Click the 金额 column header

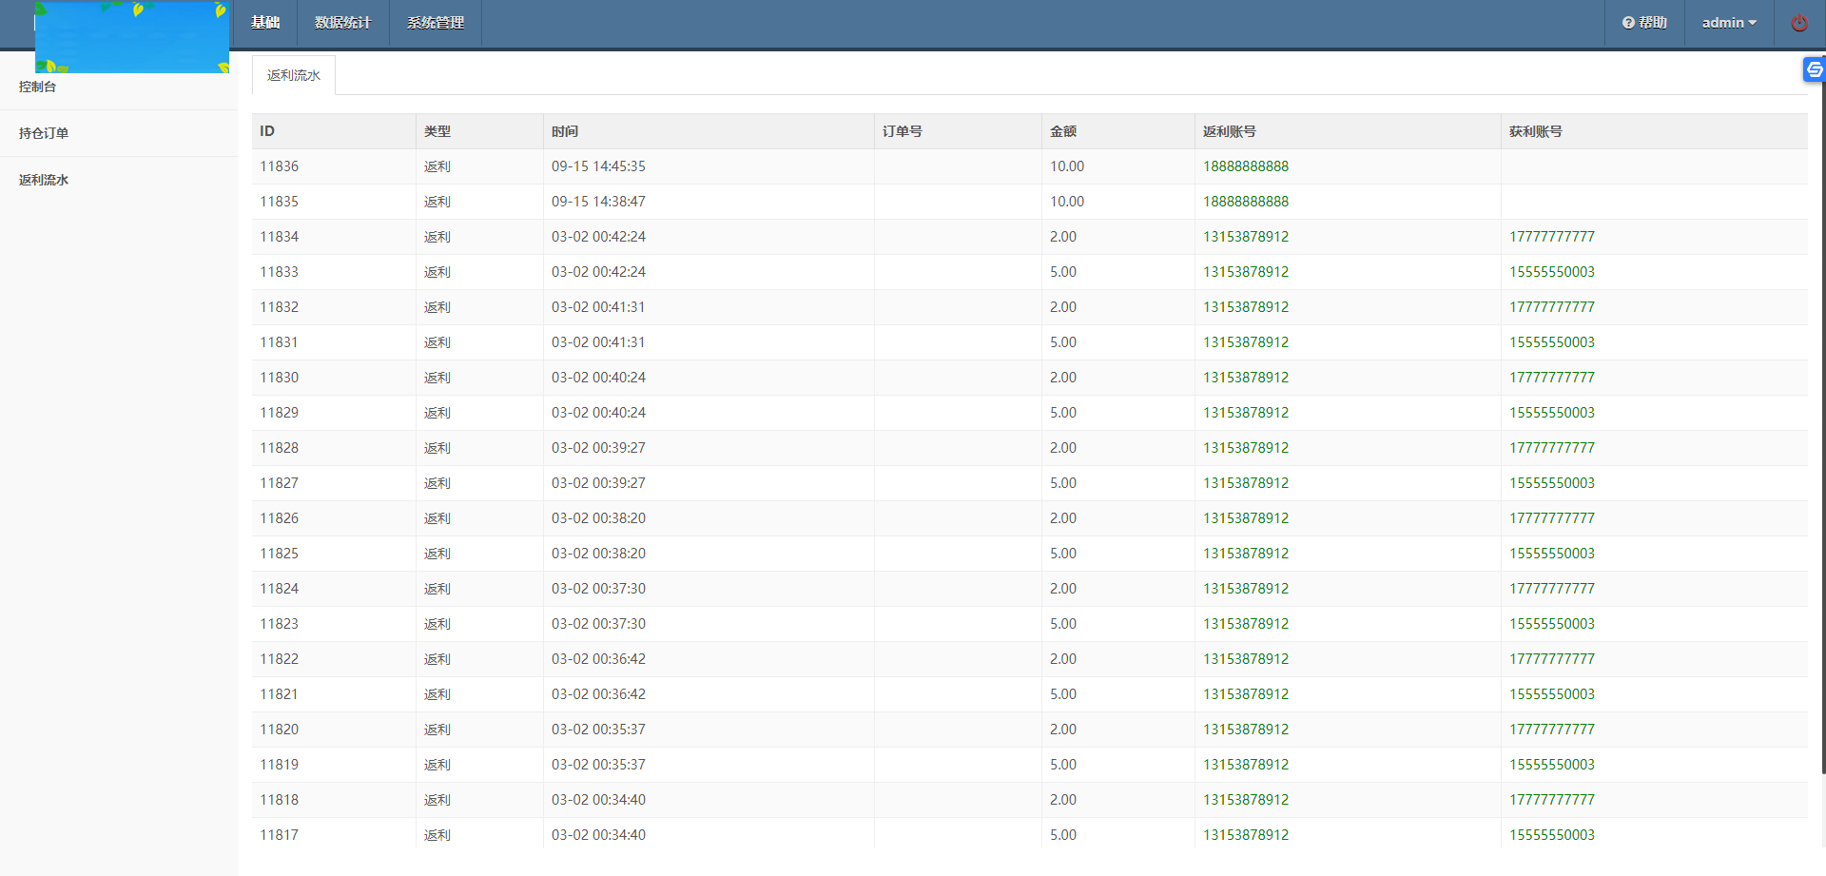tap(1062, 131)
